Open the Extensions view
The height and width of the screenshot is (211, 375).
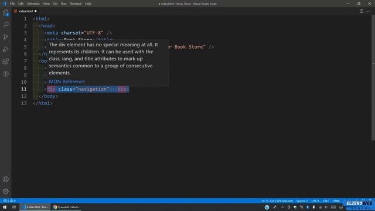click(6, 62)
